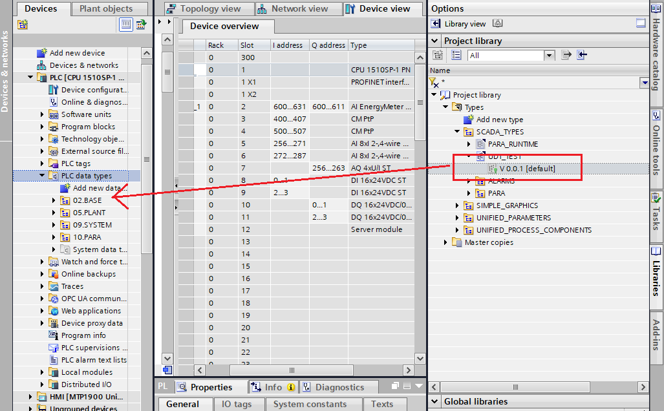Expand the Software units node
The height and width of the screenshot is (411, 664).
point(42,114)
